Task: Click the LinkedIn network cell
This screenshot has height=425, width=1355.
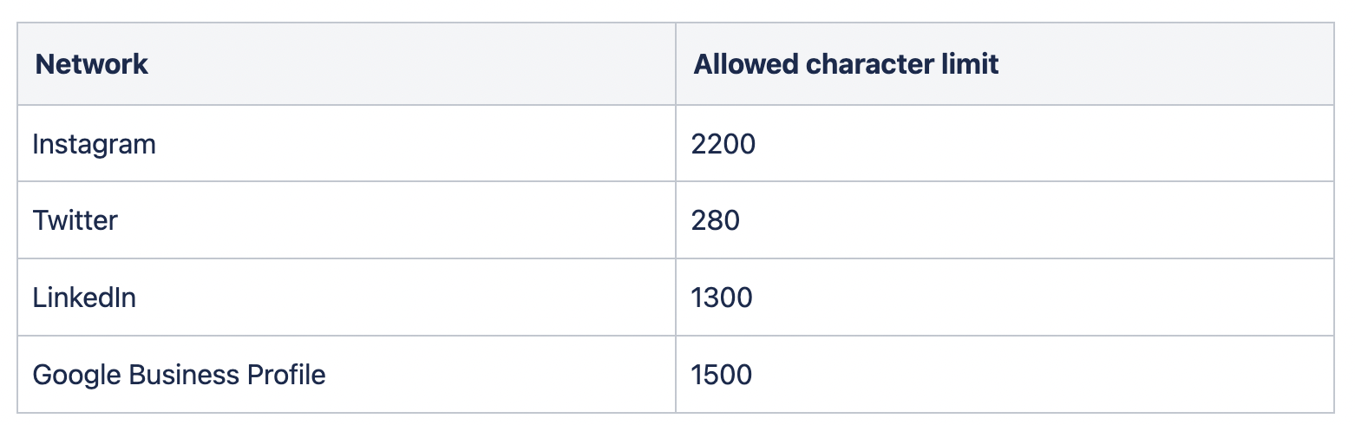Action: tap(84, 297)
